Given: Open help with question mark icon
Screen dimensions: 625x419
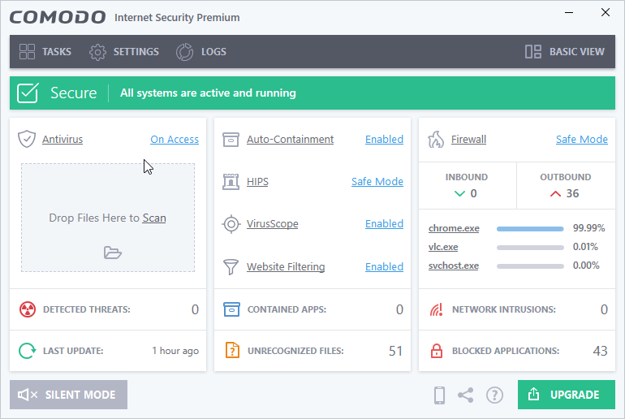Looking at the screenshot, I should [x=494, y=395].
